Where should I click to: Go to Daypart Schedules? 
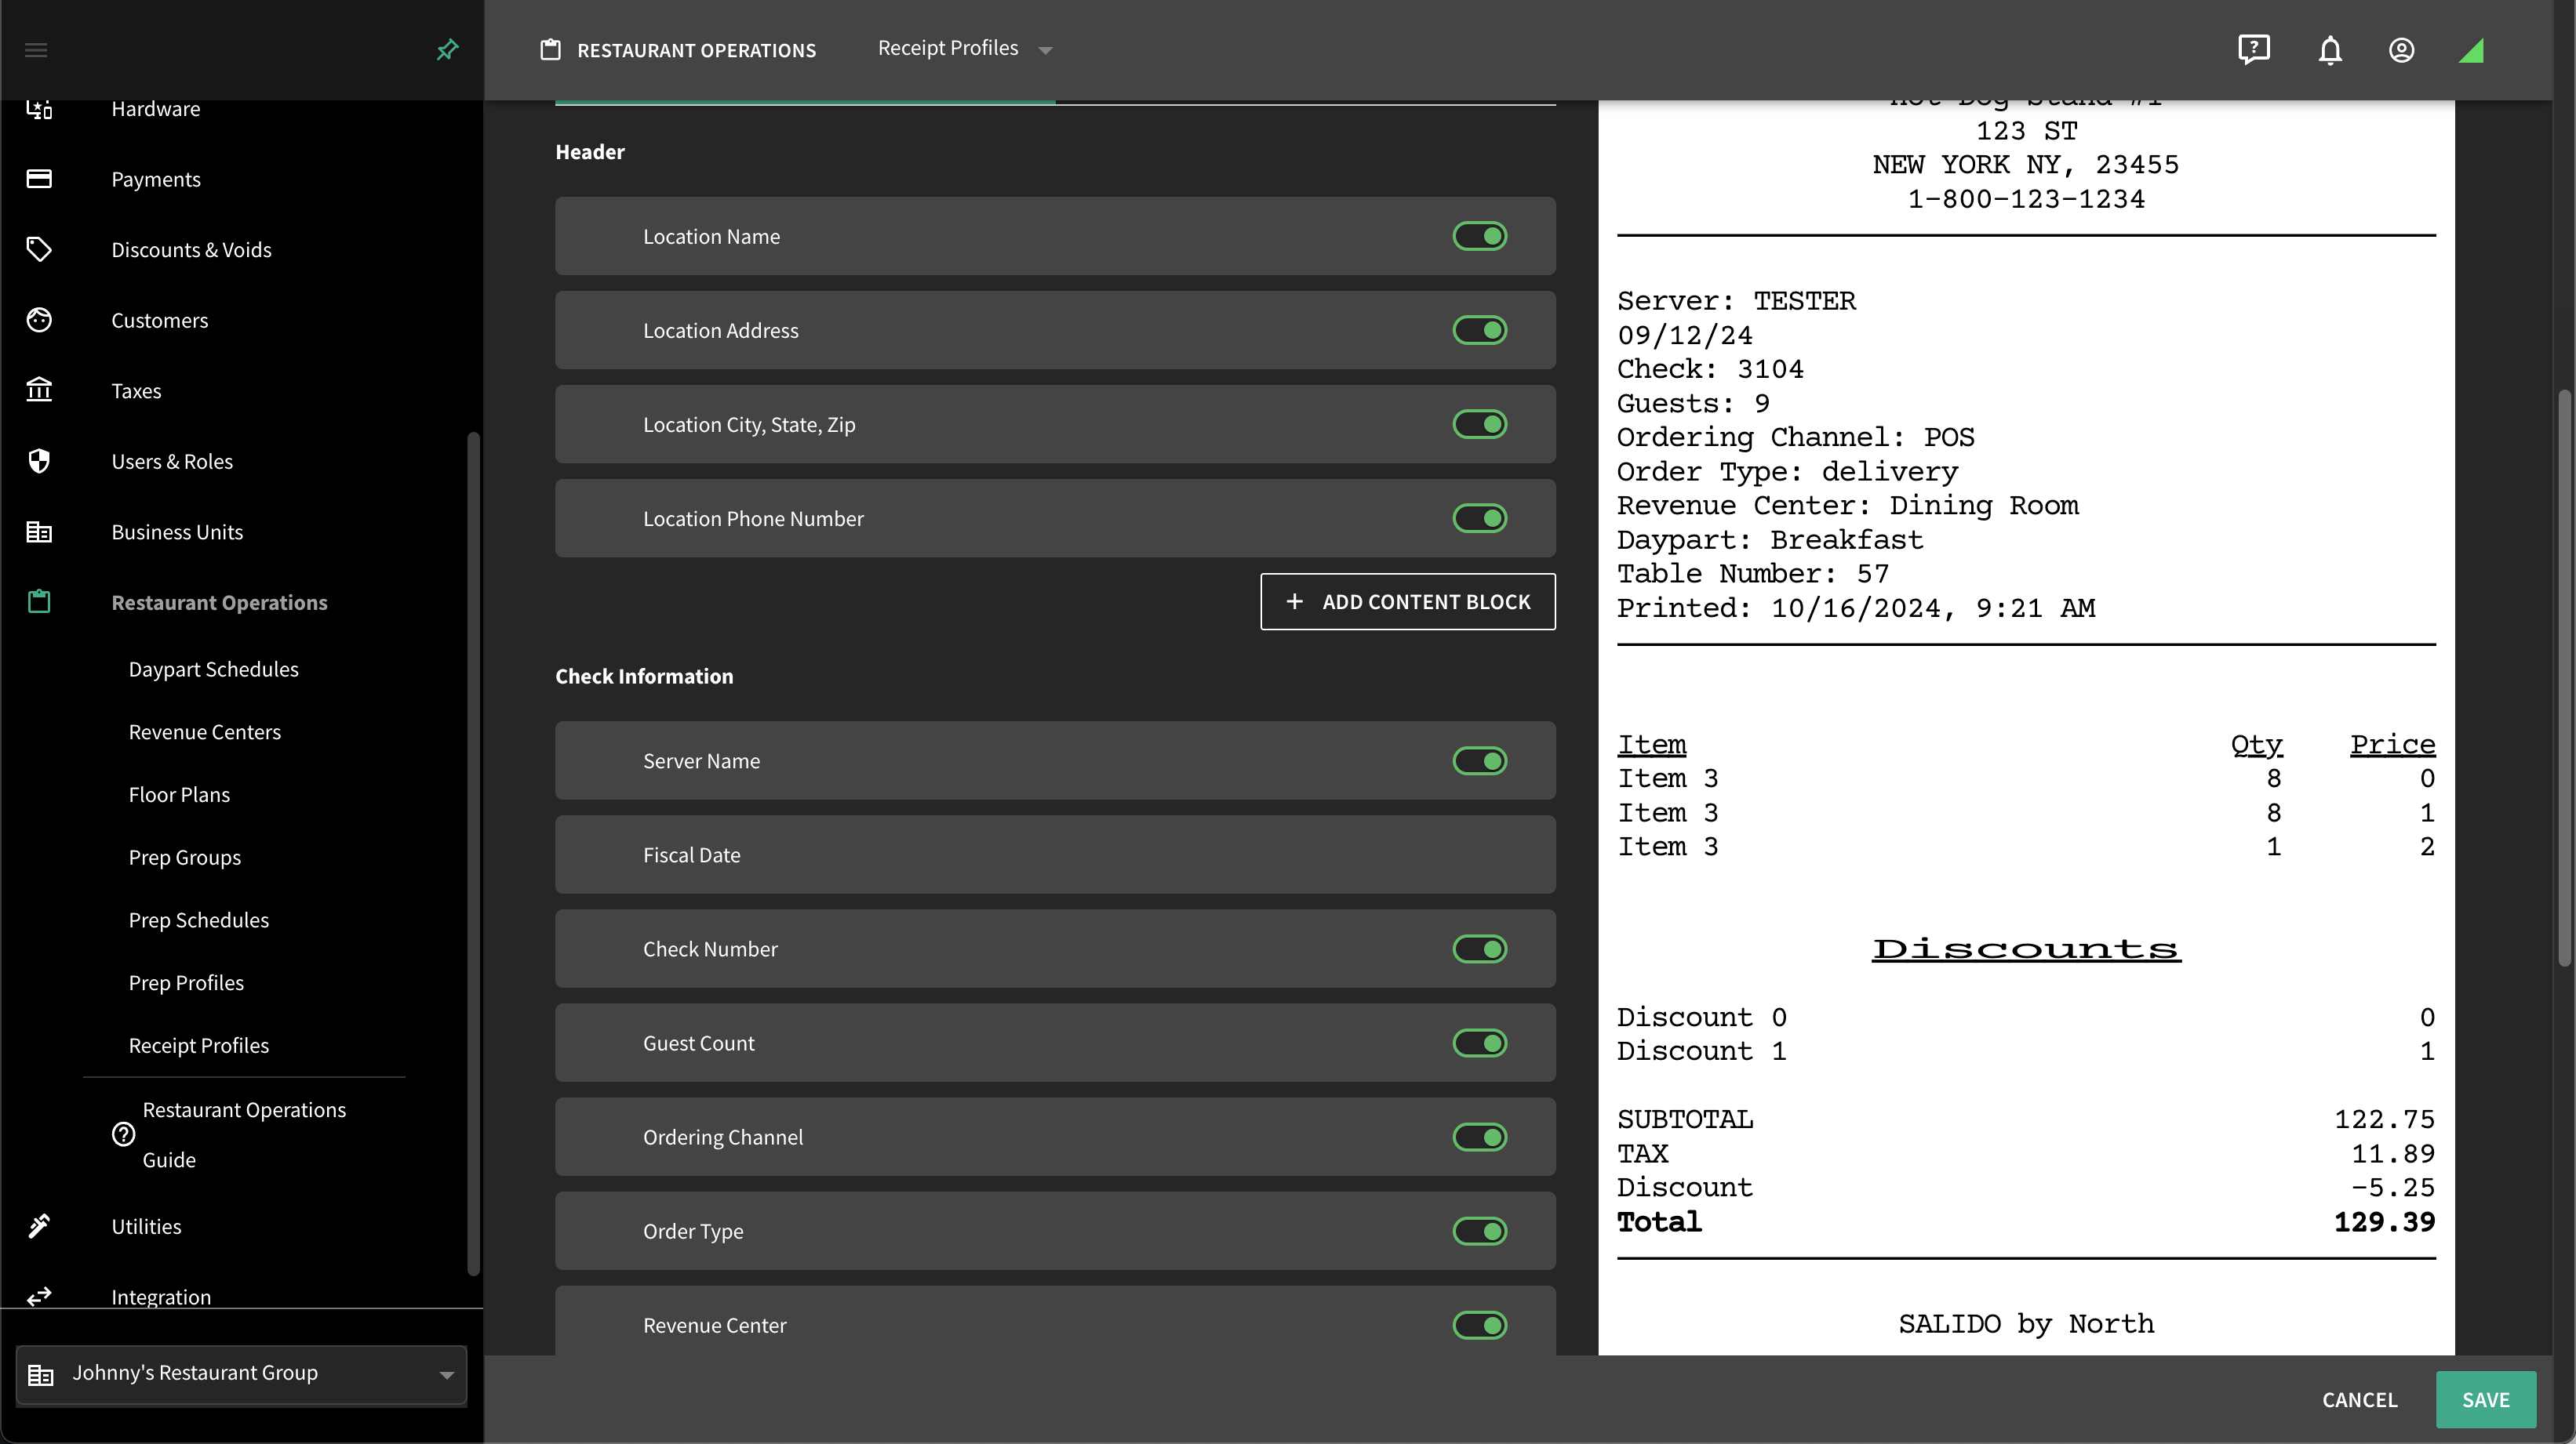213,669
